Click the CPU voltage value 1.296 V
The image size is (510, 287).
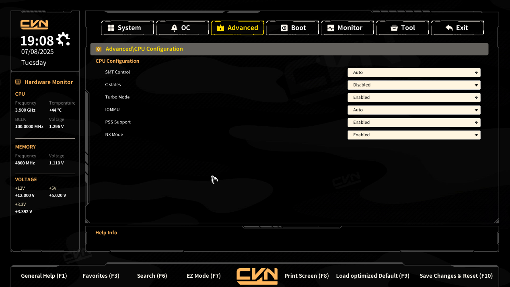[57, 127]
